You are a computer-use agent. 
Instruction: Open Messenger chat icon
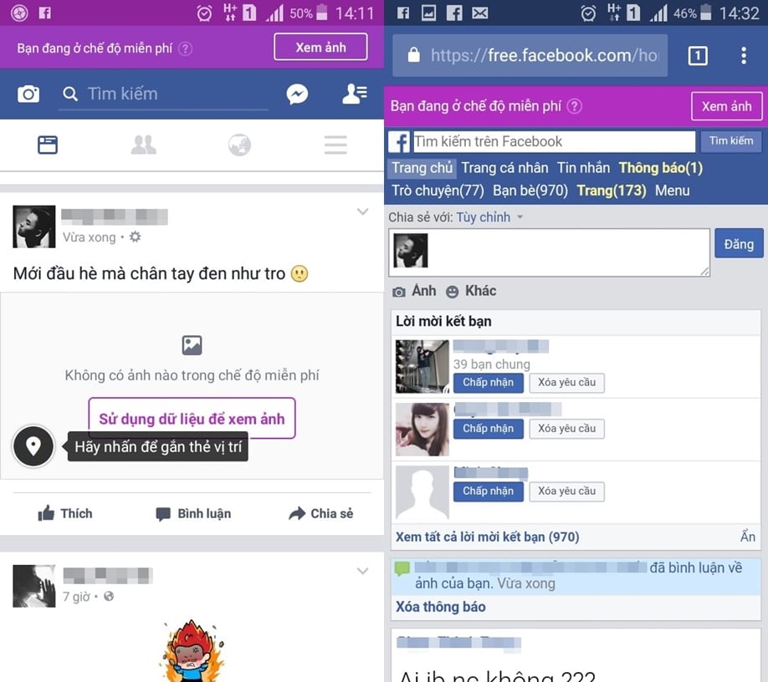[x=297, y=94]
